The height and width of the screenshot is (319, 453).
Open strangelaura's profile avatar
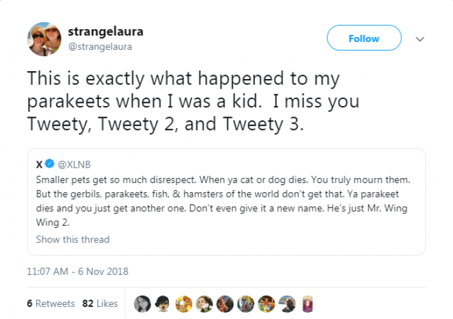pos(43,39)
